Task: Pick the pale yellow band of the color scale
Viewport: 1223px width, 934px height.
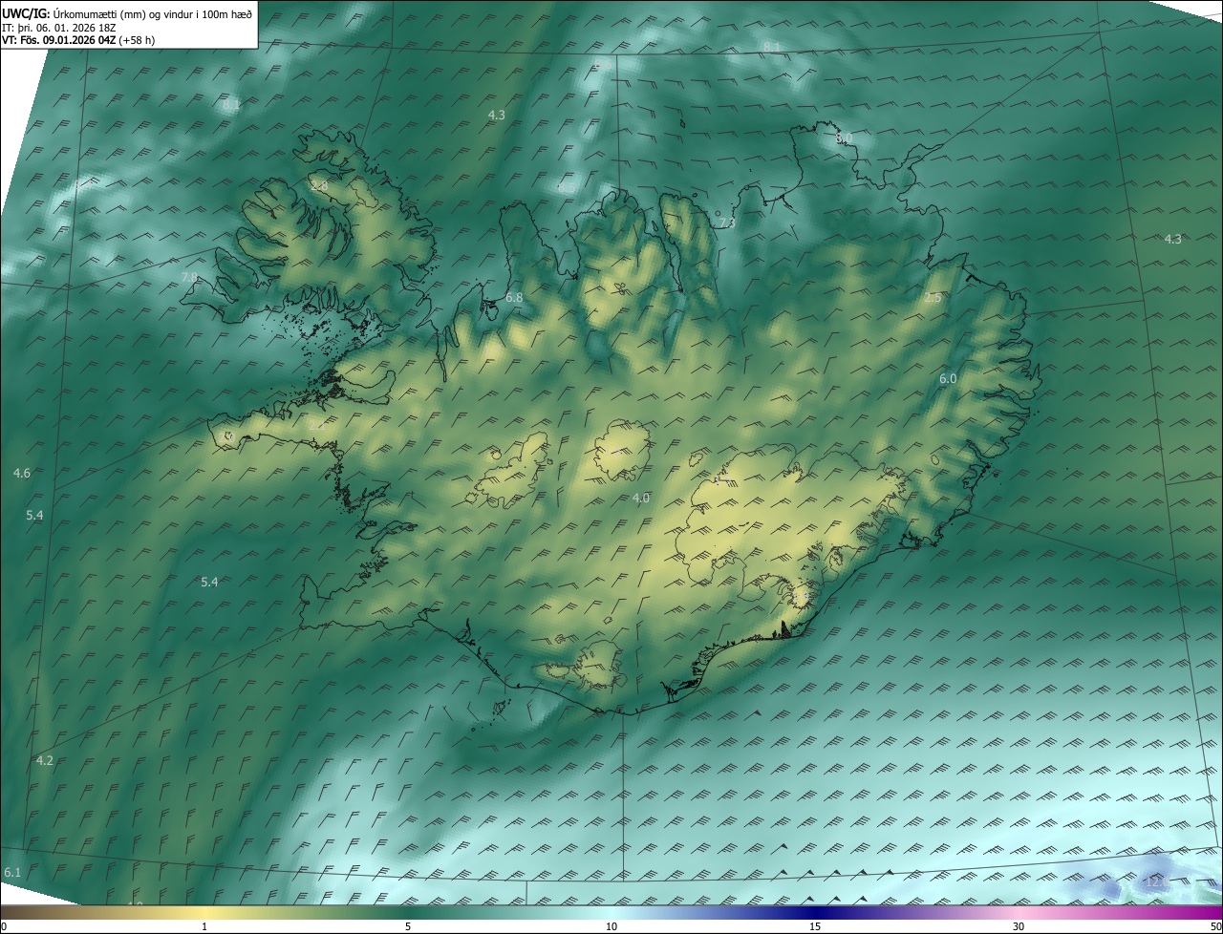Action: pyautogui.click(x=204, y=912)
